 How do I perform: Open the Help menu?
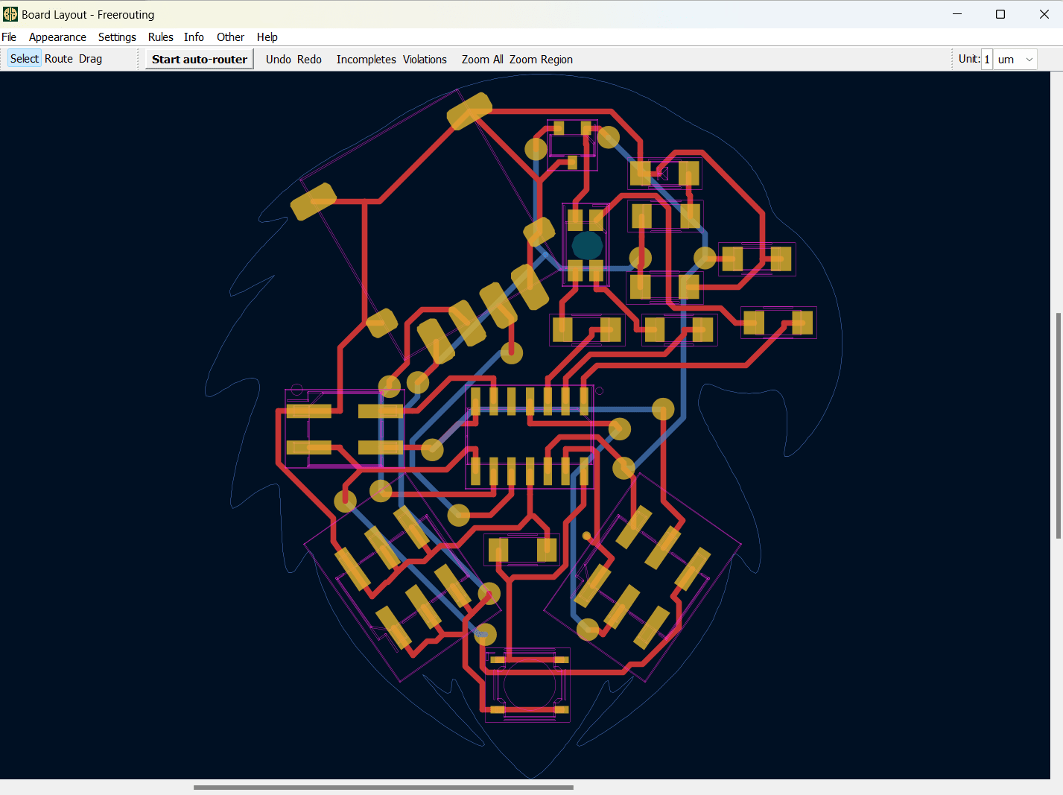267,37
